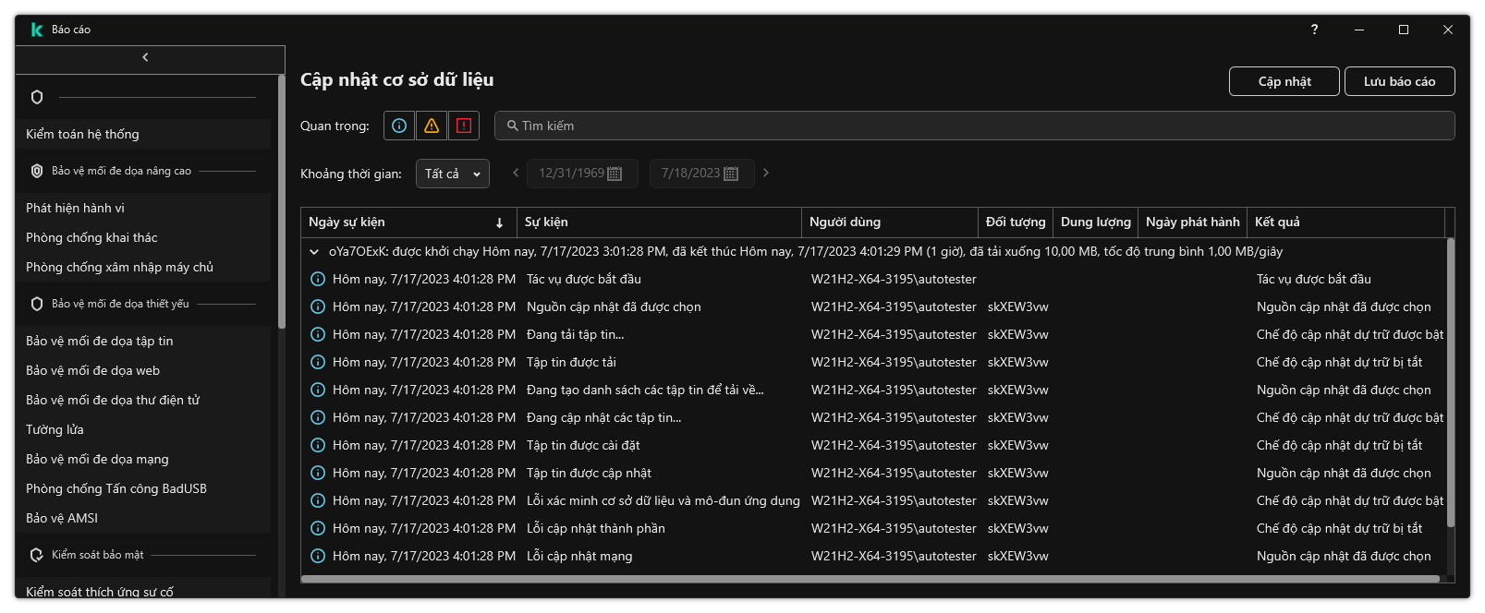Toggle the critical severity filter icon
The image size is (1485, 613).
click(464, 126)
